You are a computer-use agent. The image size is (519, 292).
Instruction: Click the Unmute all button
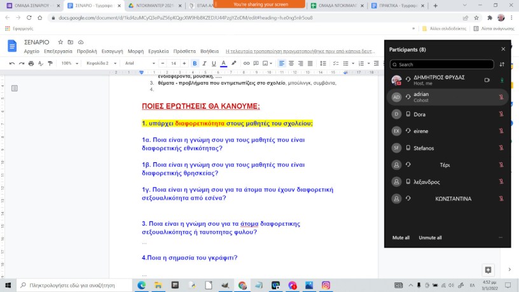point(430,237)
